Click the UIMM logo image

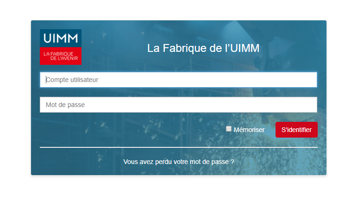61,47
